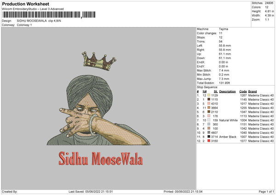Click the Trims value 54
This screenshot has width=276, height=195.
[x=220, y=41]
